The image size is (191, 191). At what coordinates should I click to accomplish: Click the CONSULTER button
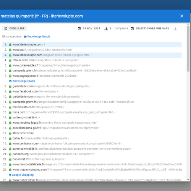15,28
